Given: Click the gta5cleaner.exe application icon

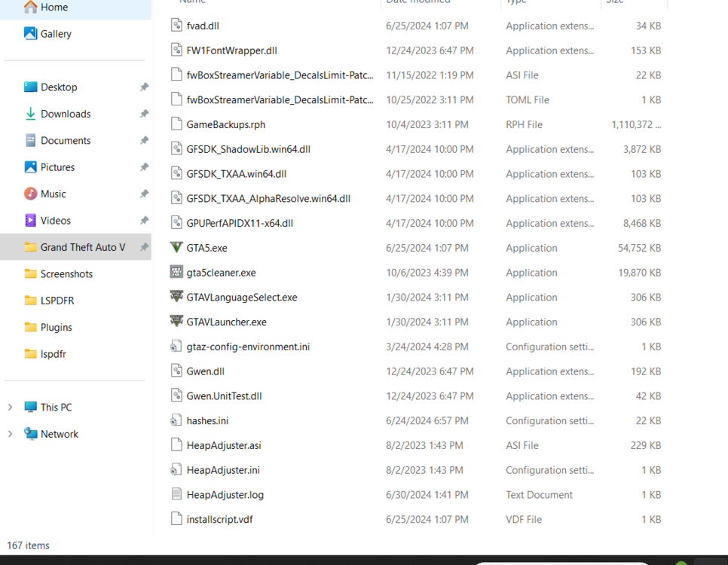Looking at the screenshot, I should tap(176, 272).
